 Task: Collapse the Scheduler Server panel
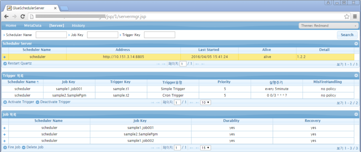pos(356,43)
